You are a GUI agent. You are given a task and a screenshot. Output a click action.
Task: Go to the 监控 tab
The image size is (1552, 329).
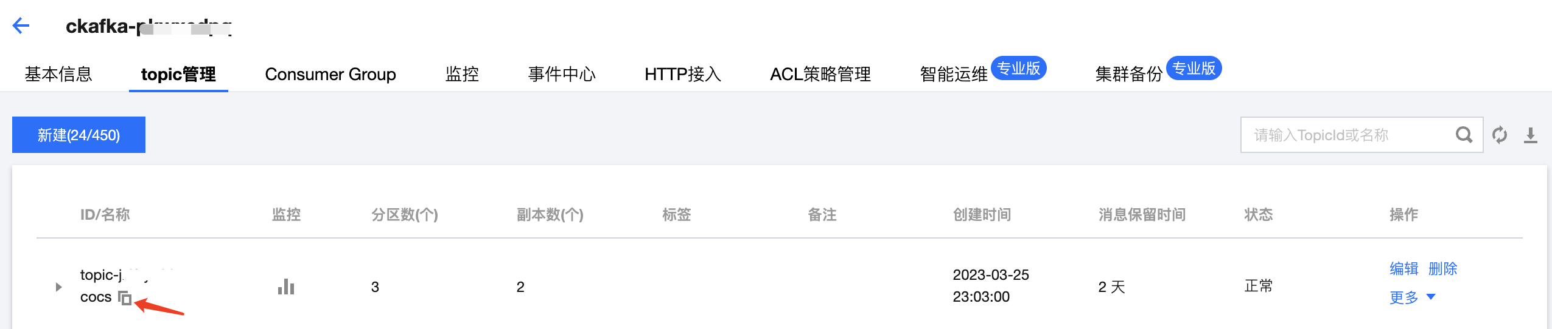pyautogui.click(x=462, y=74)
